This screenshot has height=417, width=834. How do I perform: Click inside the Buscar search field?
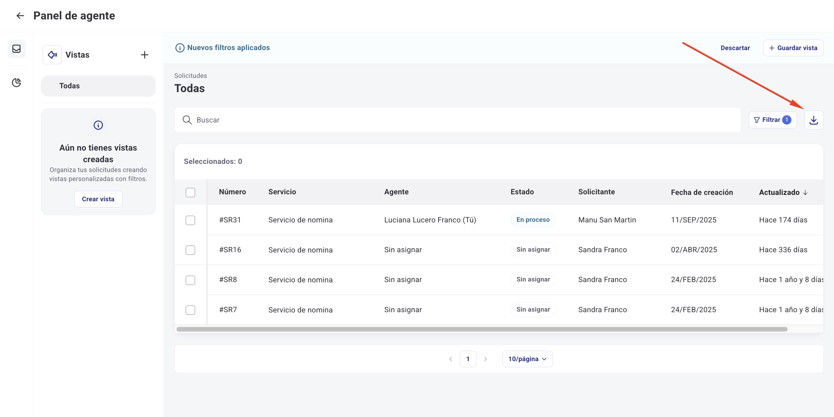coord(292,120)
